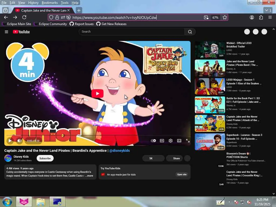This screenshot has height=207, width=276.
Task: Open the browser account icon
Action: 252,18
